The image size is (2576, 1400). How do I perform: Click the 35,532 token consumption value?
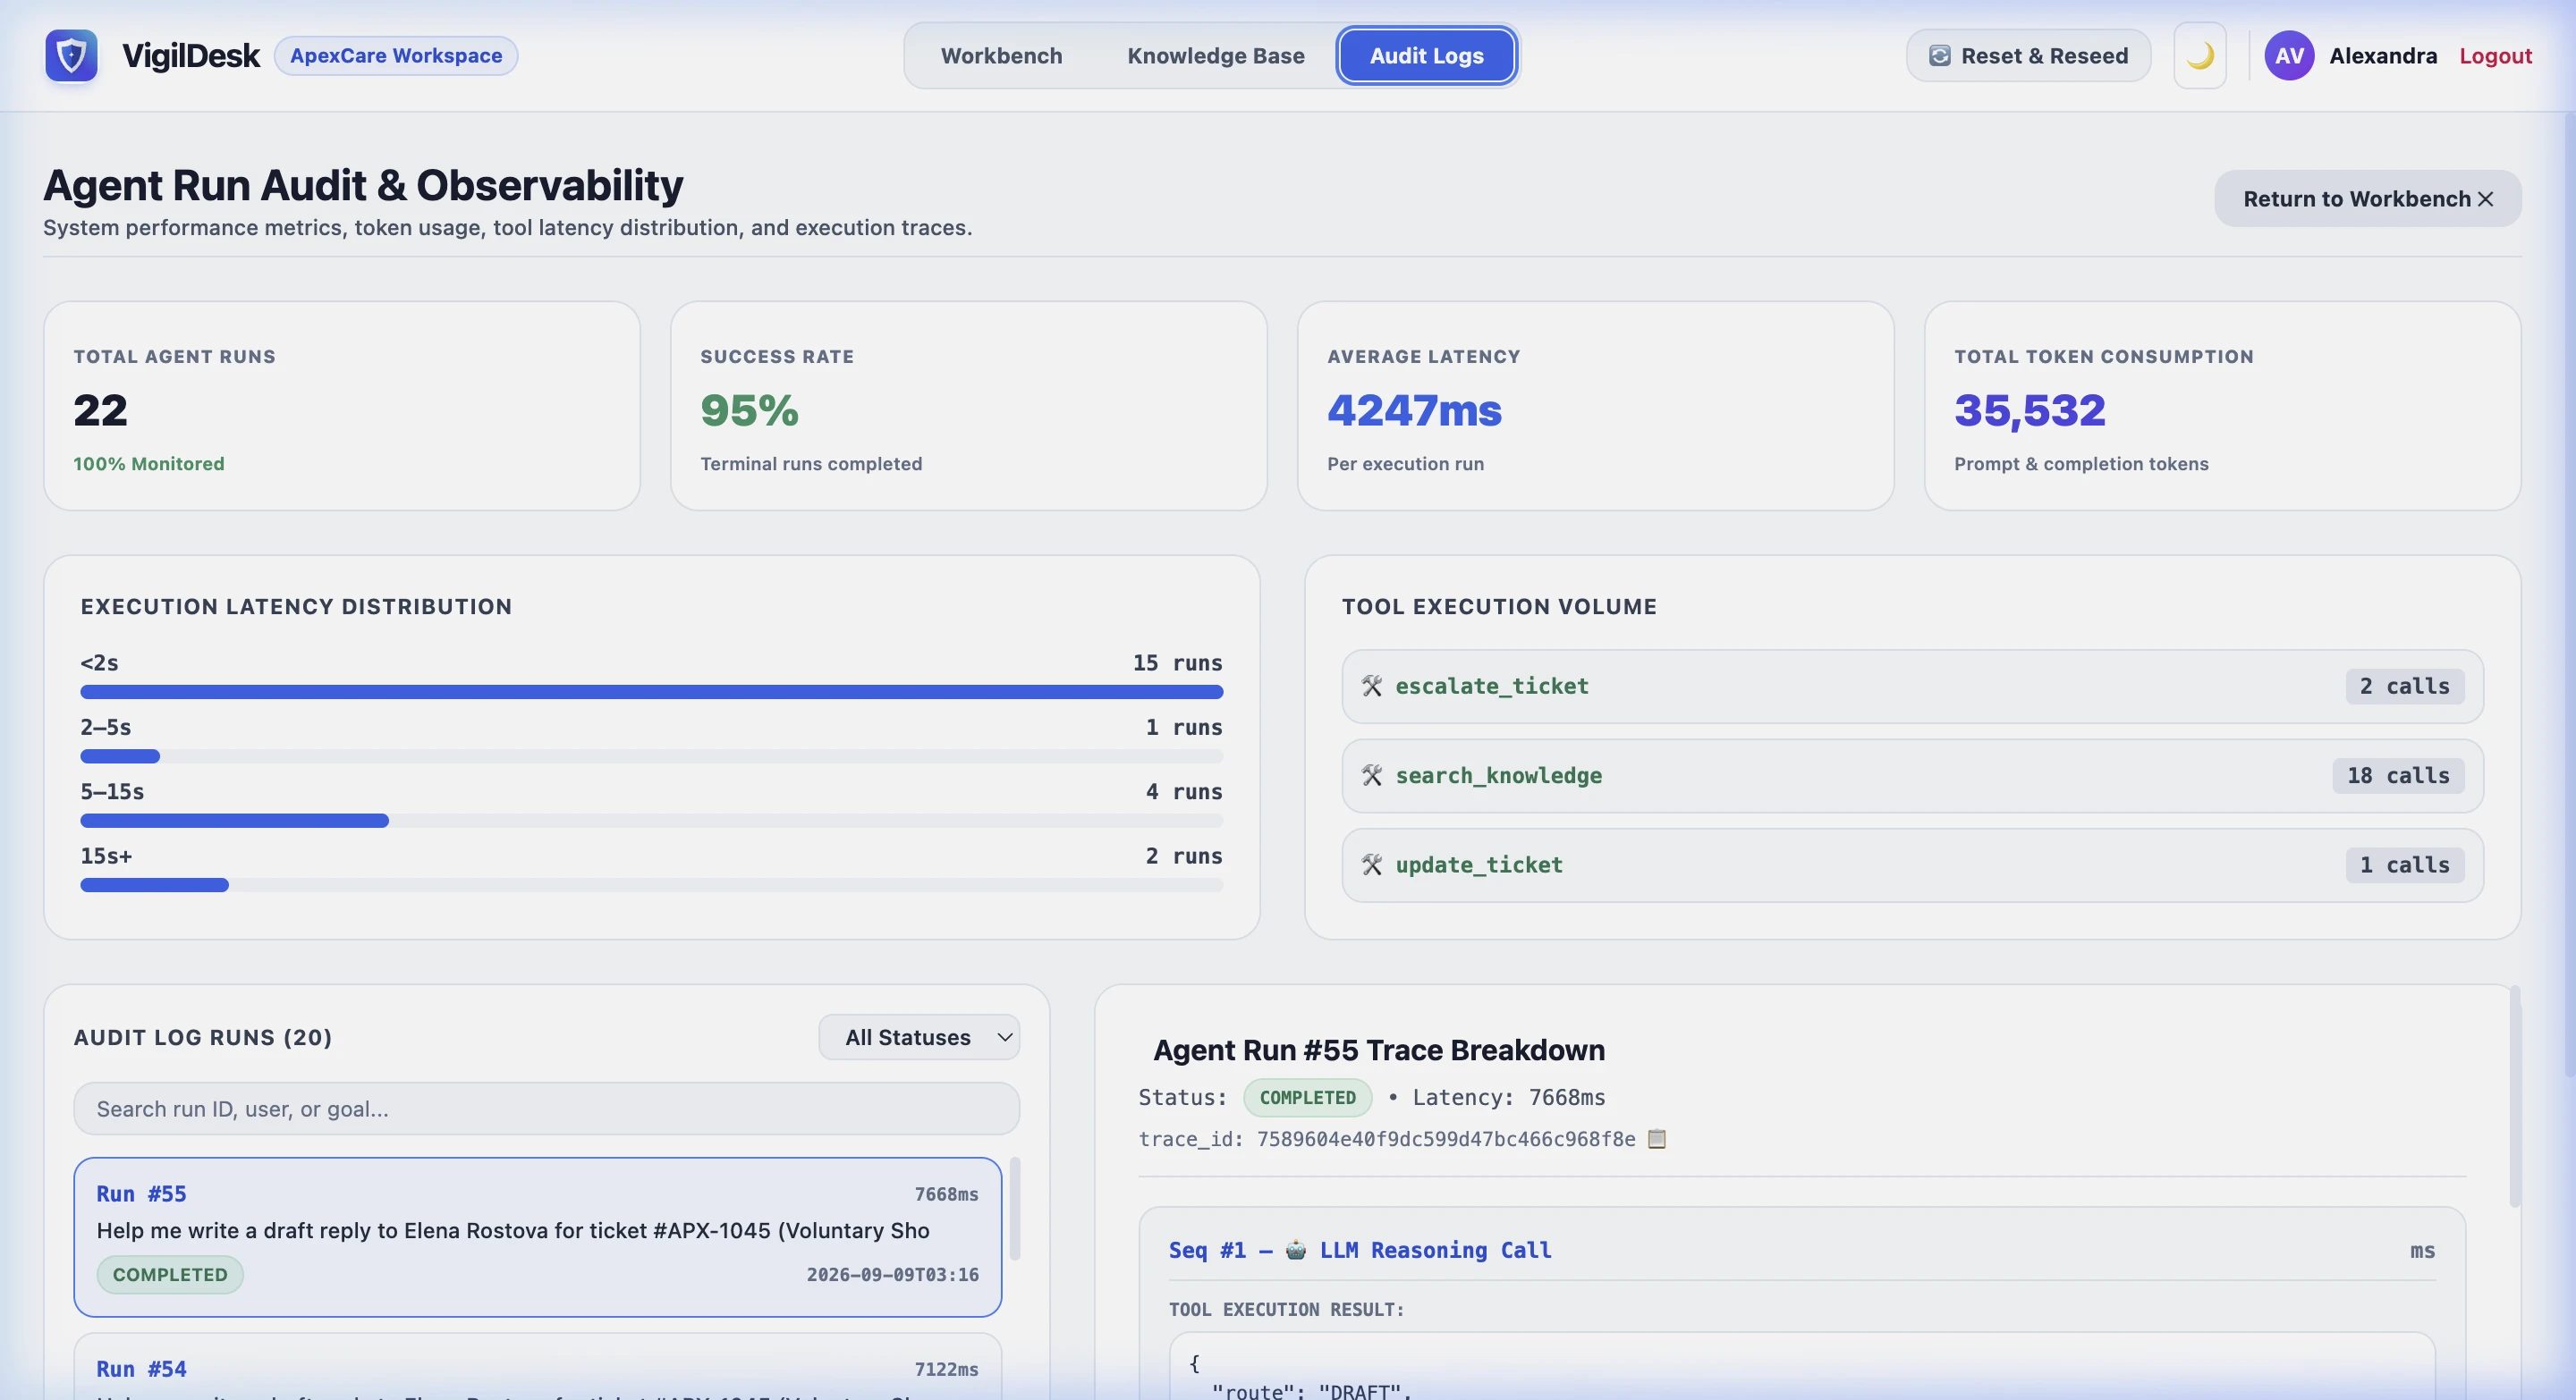(2029, 409)
